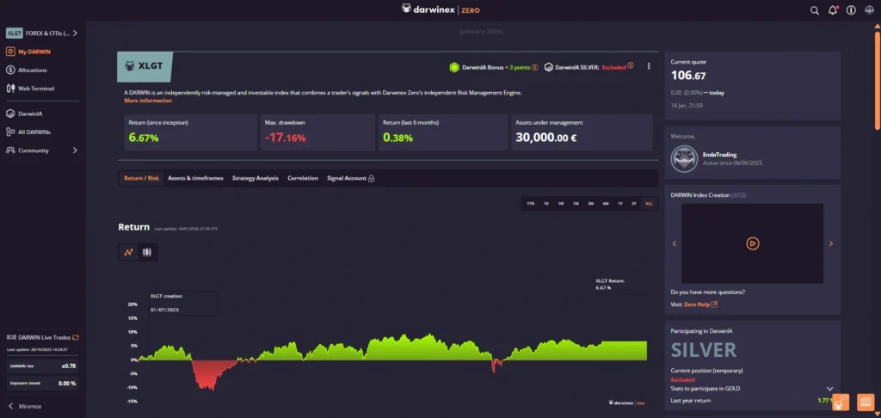Click the EndaTrading profile avatar
Screen dimensions: 881x418
tap(685, 160)
